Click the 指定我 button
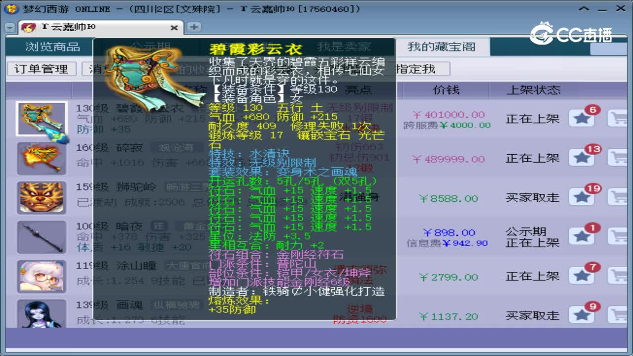This screenshot has width=633, height=356. [415, 69]
